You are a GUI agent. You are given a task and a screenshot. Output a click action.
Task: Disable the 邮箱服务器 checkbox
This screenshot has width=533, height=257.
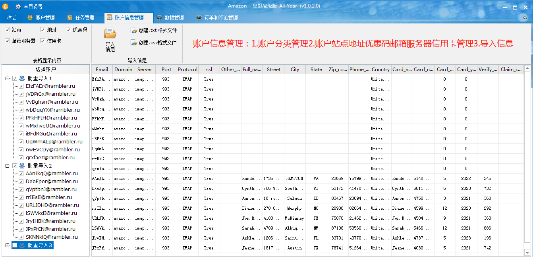point(7,41)
